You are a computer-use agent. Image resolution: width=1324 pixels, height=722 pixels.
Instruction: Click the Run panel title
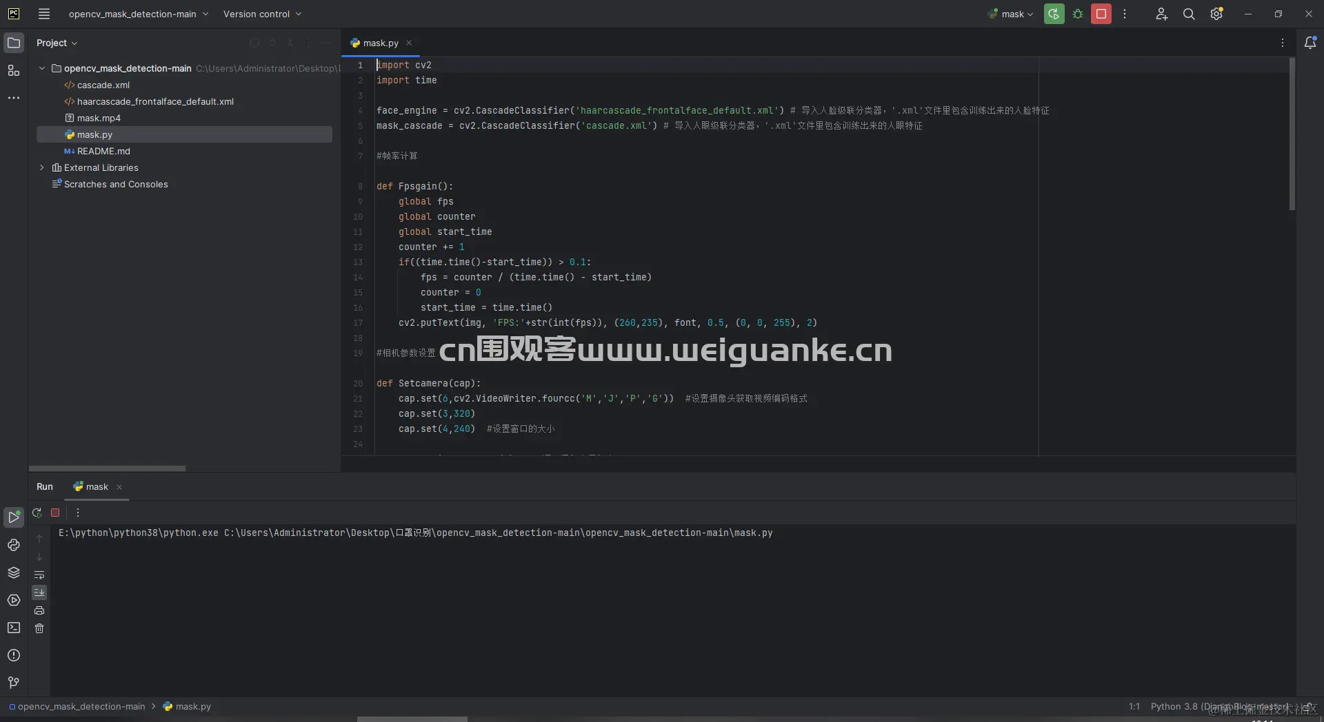(x=45, y=486)
